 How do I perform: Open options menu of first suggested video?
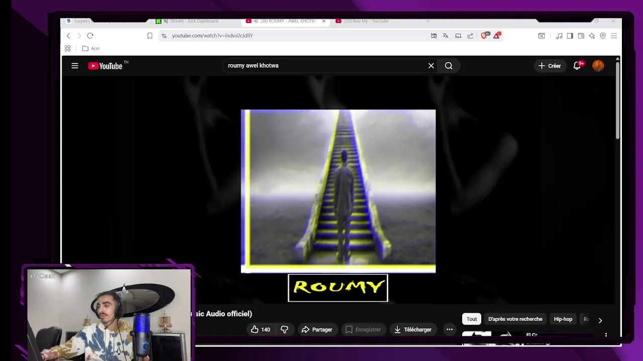tap(606, 335)
